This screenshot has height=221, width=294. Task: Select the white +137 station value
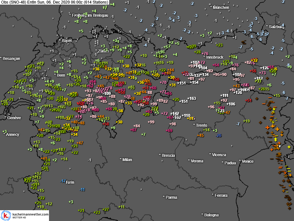point(196,75)
